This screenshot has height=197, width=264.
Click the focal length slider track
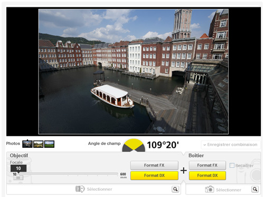[x=68, y=174]
